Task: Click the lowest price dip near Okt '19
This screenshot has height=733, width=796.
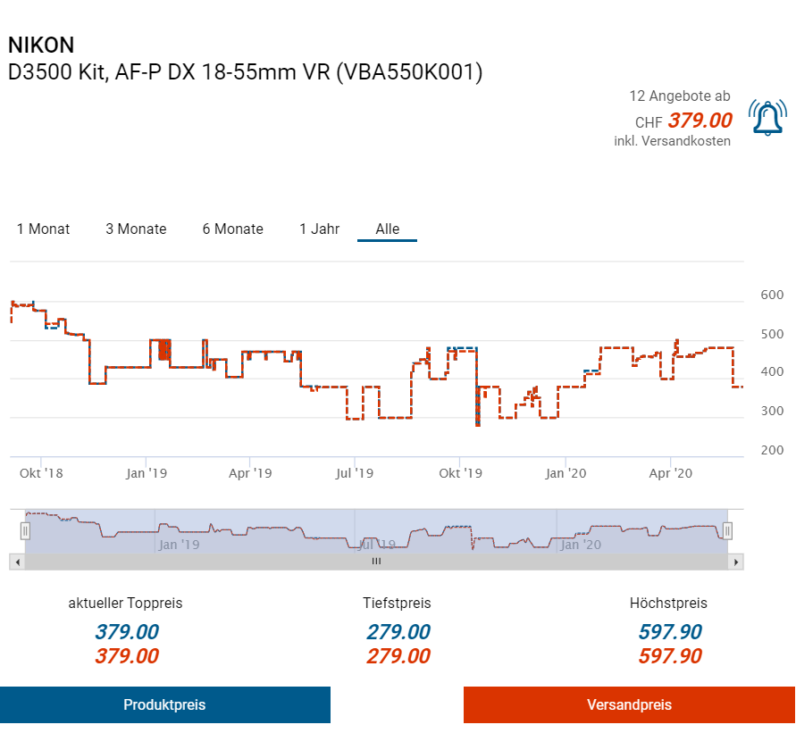Action: click(477, 424)
